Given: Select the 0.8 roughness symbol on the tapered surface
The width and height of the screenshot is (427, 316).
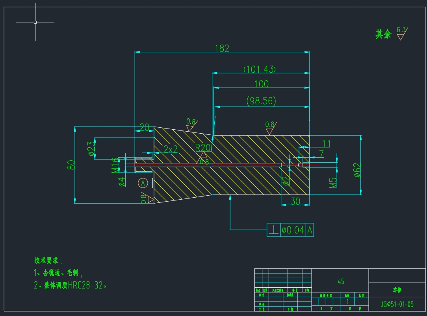Looking at the screenshot, I should click(192, 125).
